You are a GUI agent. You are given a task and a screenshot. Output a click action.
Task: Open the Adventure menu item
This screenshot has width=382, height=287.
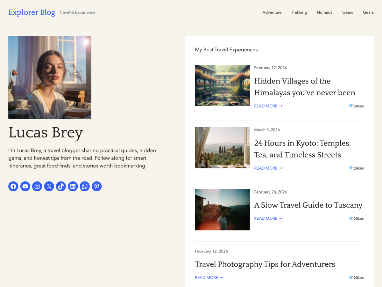(272, 12)
